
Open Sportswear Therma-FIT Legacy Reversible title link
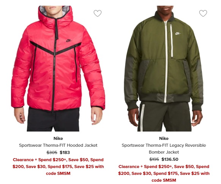[x=164, y=145]
